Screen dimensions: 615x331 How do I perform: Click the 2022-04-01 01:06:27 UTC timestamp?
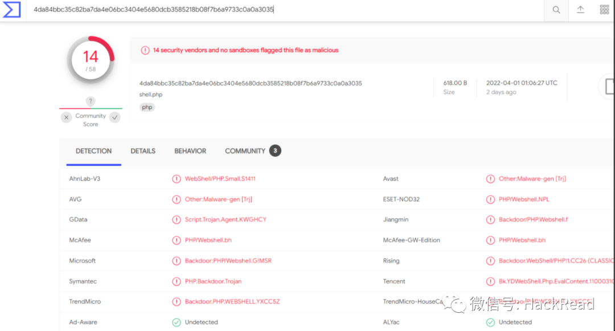tap(522, 83)
